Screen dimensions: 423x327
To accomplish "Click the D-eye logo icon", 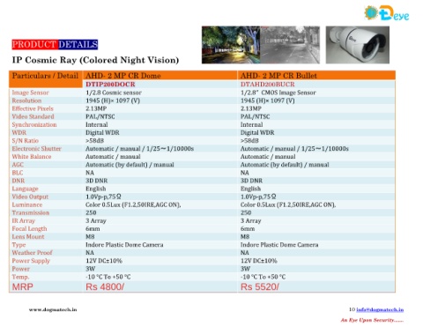I will [x=387, y=13].
